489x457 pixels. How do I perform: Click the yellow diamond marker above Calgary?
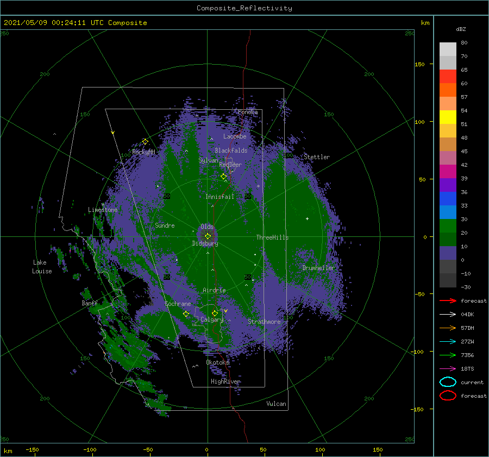coord(215,313)
